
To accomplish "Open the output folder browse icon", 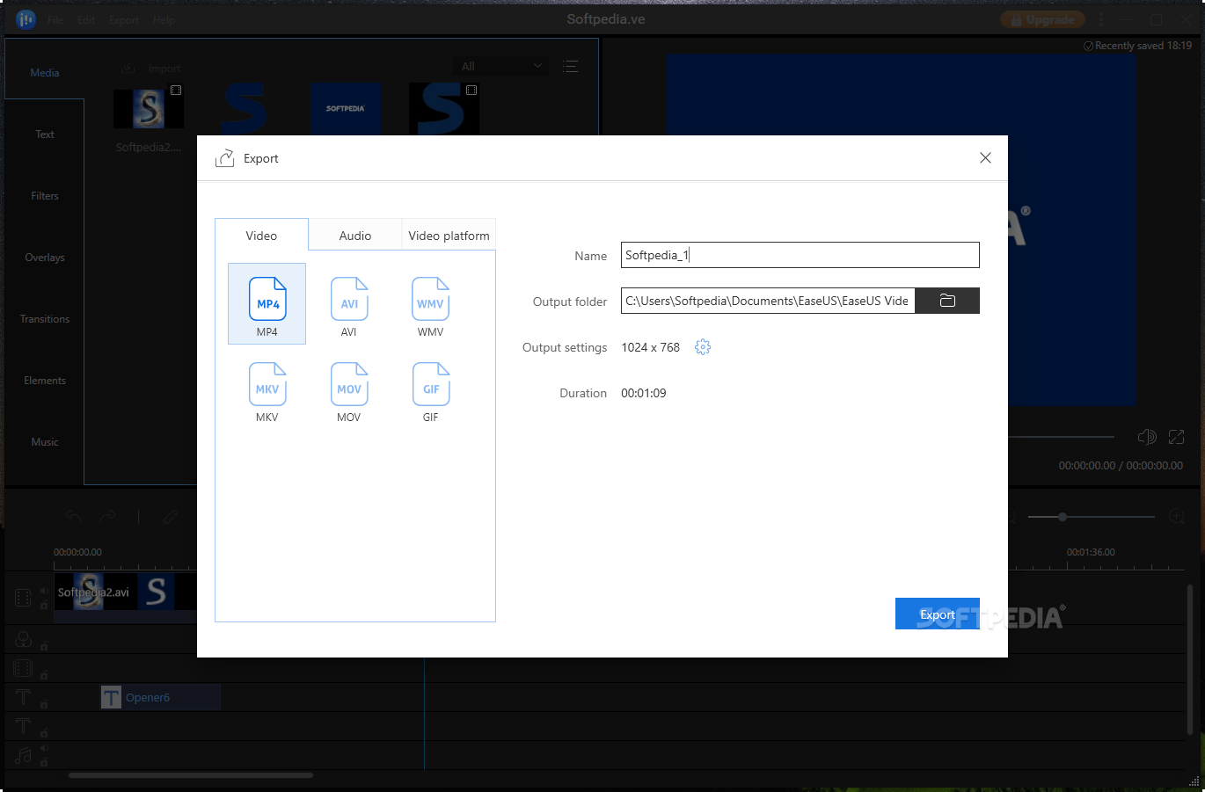I will (946, 300).
